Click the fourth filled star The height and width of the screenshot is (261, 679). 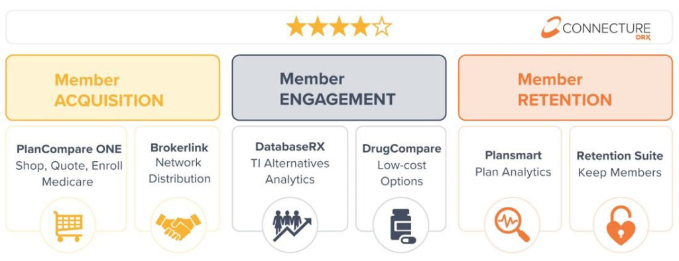360,26
